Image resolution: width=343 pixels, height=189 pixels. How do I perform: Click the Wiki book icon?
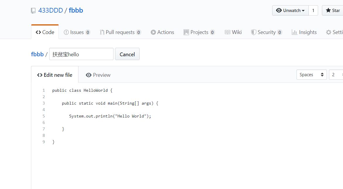[x=227, y=32]
